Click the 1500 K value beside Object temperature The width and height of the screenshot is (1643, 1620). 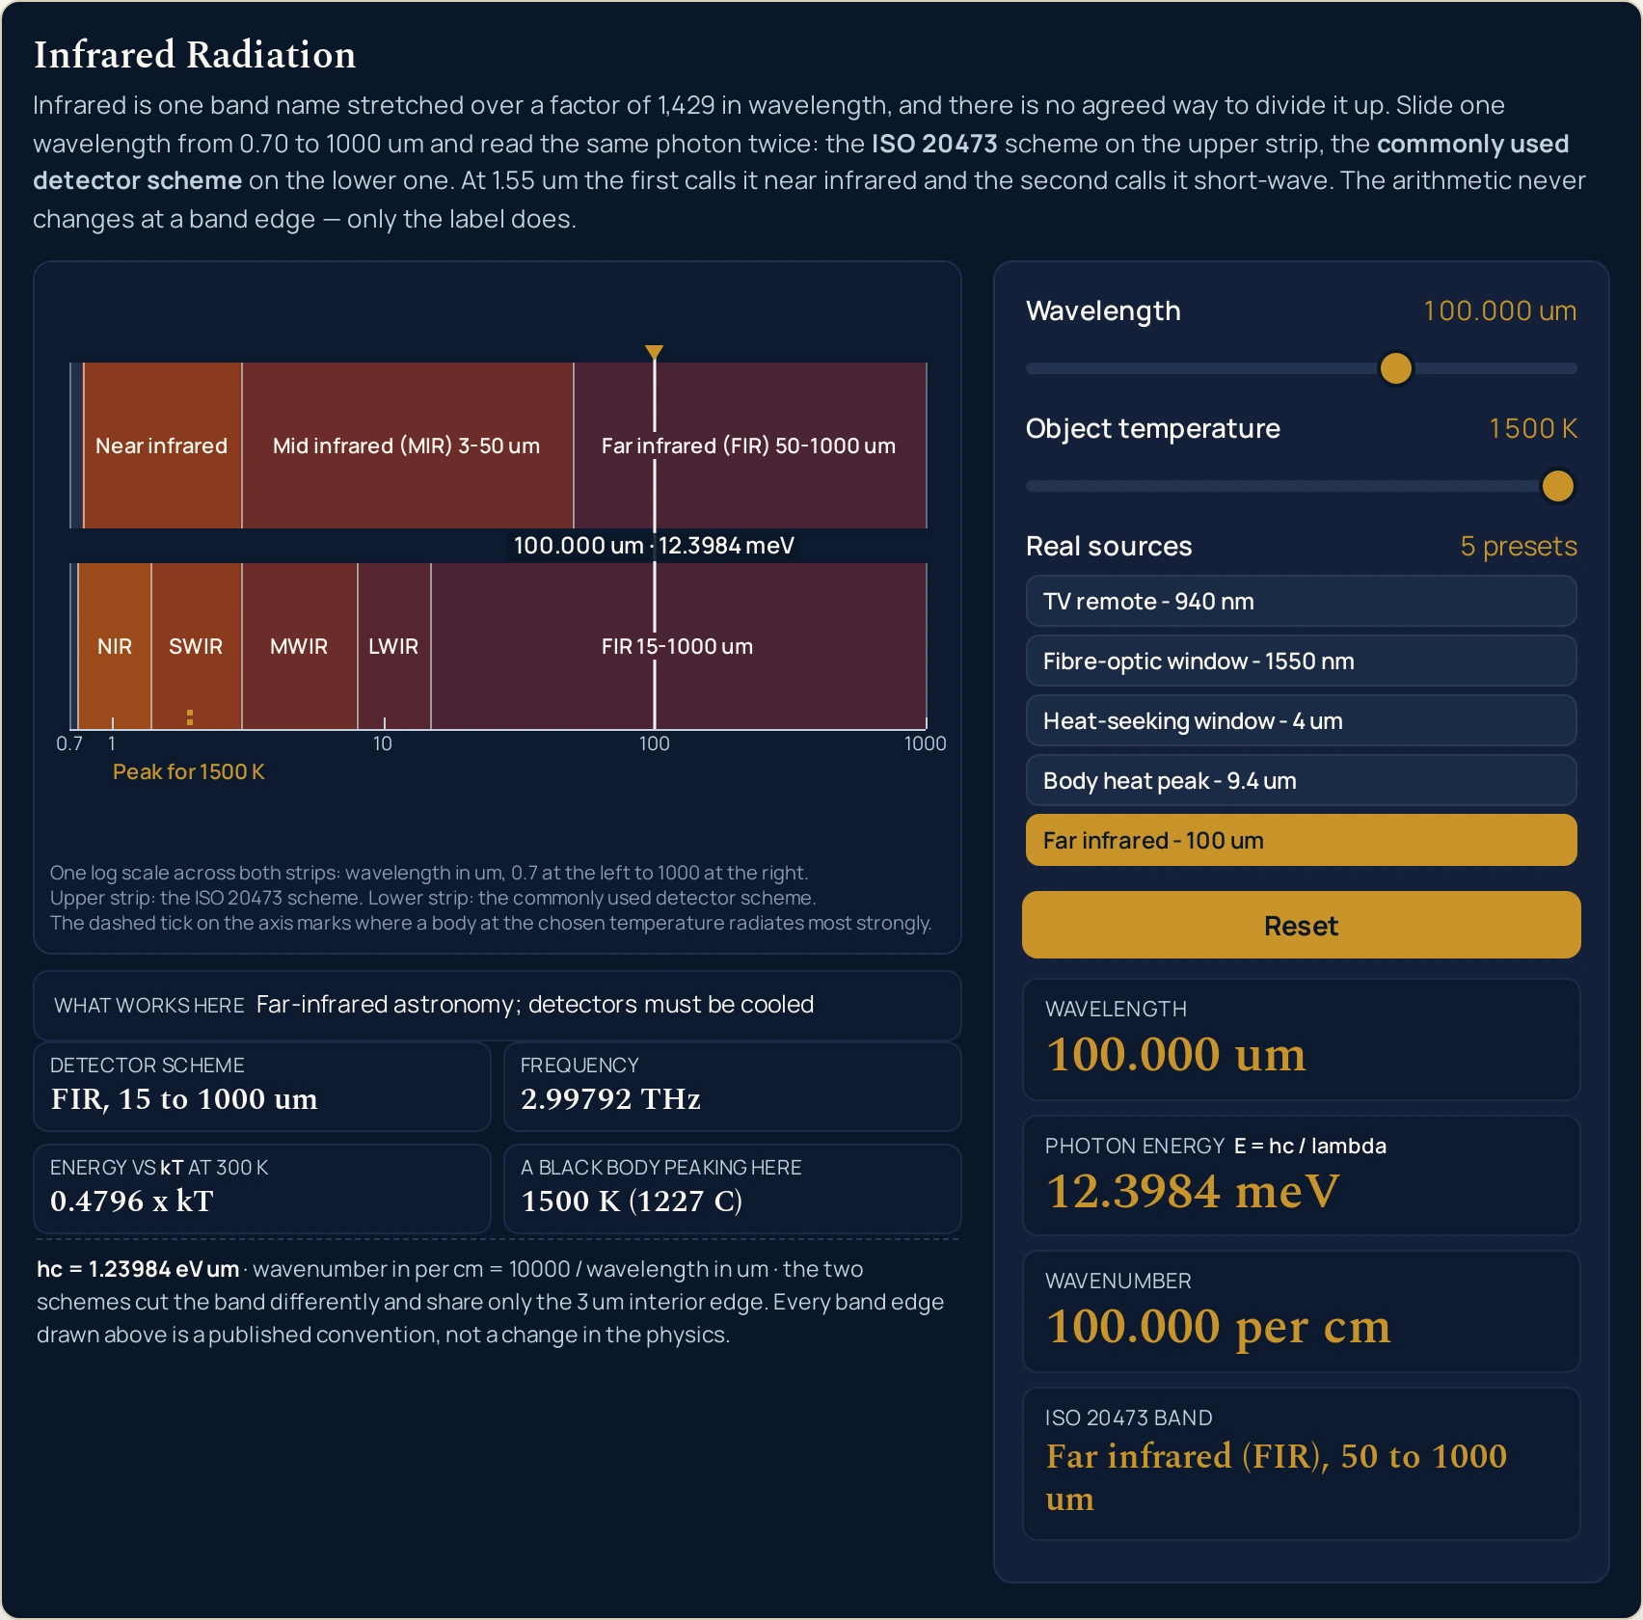coord(1533,428)
